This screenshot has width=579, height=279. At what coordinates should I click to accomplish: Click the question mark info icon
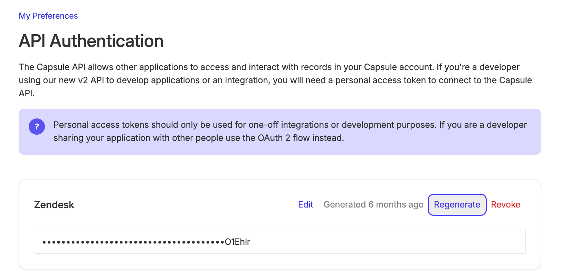pos(37,127)
